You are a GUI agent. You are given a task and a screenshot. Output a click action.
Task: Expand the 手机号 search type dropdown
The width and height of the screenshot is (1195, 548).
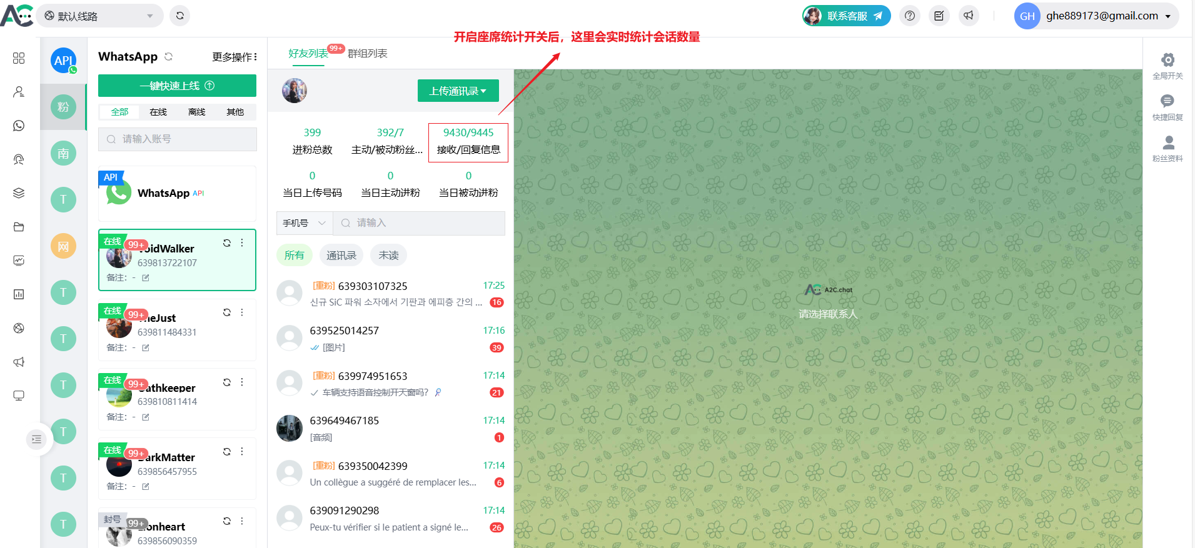click(304, 223)
